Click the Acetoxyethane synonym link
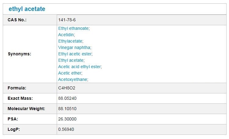229x139 pixels. coord(73,79)
